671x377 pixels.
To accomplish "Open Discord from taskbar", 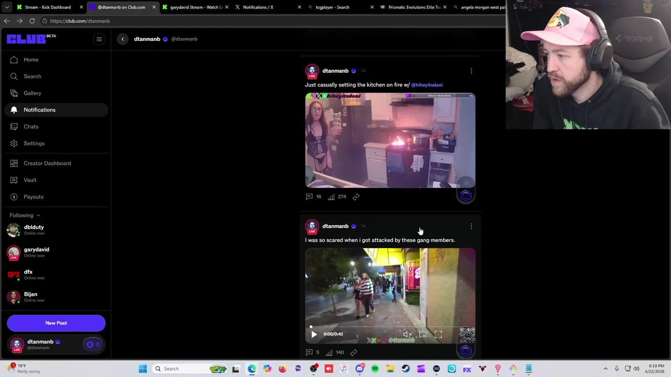I will click(360, 369).
